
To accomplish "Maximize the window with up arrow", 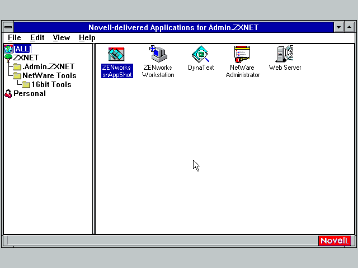I will click(349, 27).
